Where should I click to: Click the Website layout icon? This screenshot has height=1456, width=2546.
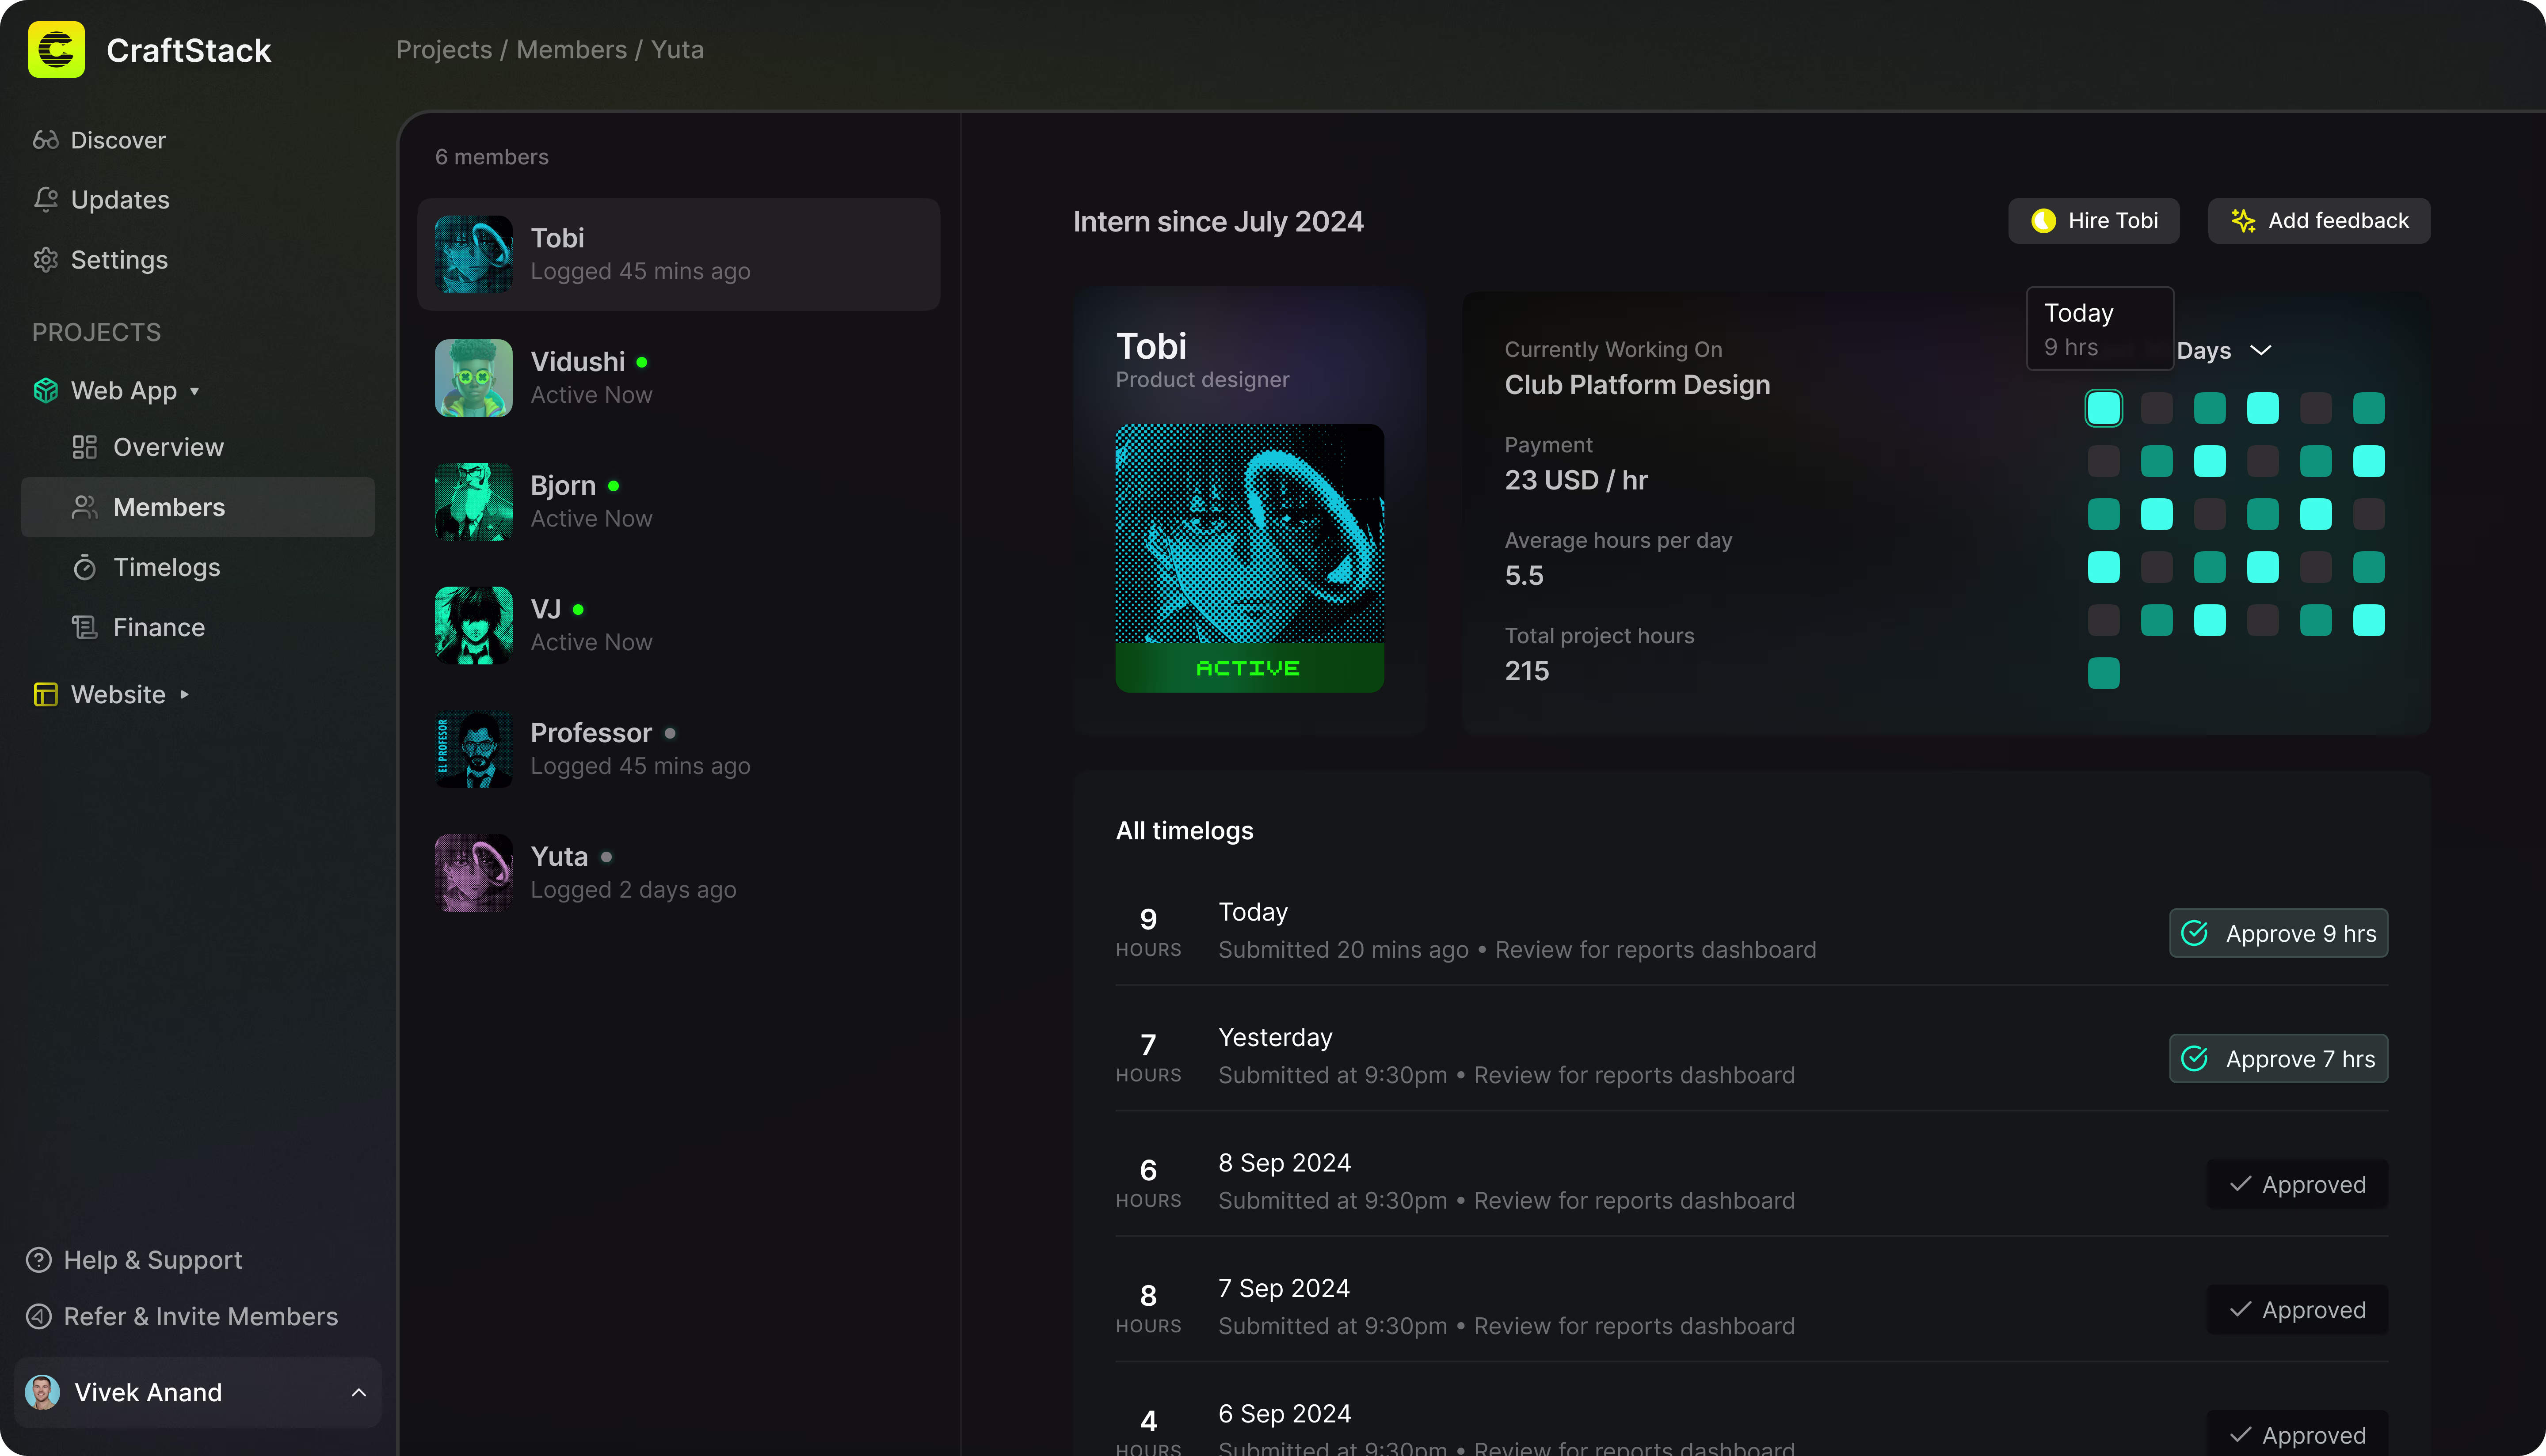45,694
